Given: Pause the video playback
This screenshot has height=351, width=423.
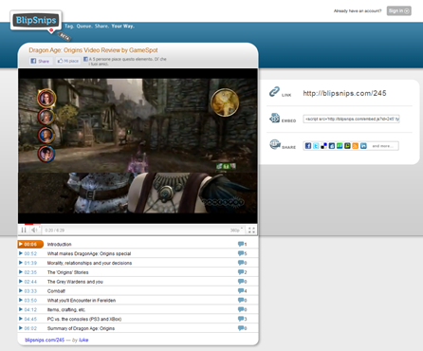Looking at the screenshot, I should (x=24, y=230).
